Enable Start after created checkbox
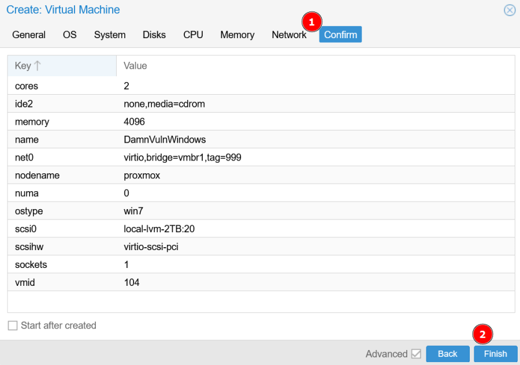520x365 pixels. 13,326
